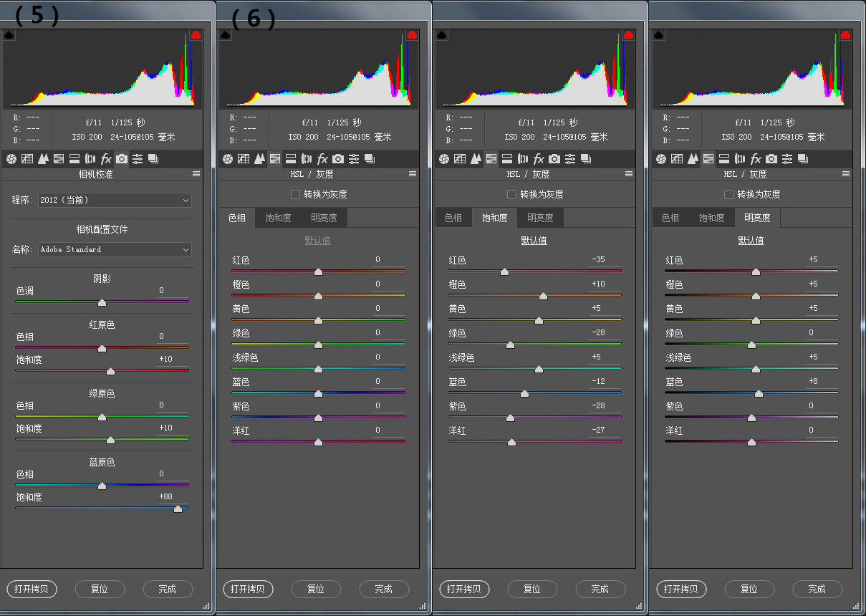This screenshot has height=616, width=866.
Task: Click the 橙色 saturation value field +10
Action: [605, 284]
